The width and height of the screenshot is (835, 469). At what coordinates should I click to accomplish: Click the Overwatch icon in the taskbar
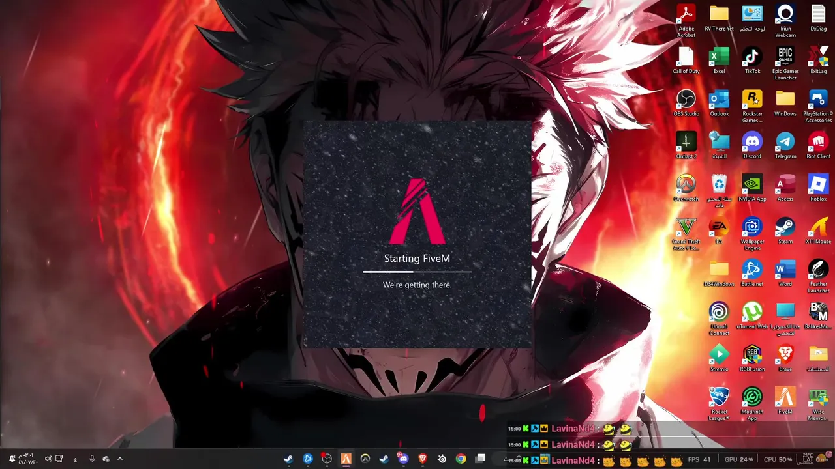365,459
